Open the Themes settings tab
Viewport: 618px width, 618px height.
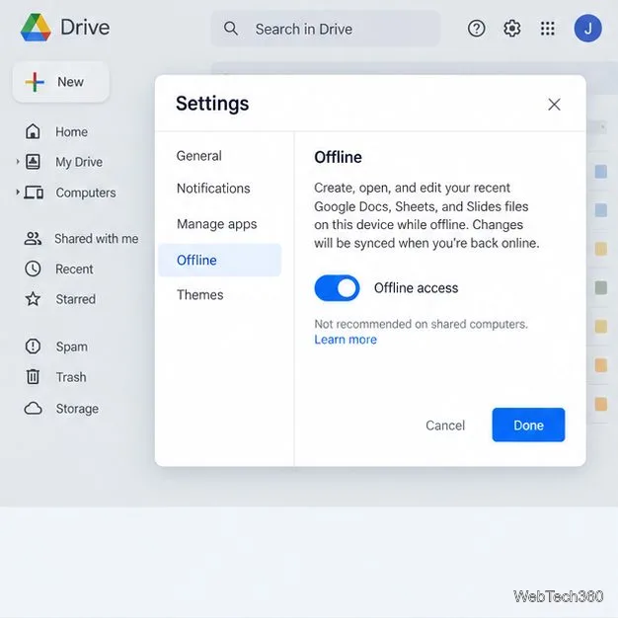point(199,295)
